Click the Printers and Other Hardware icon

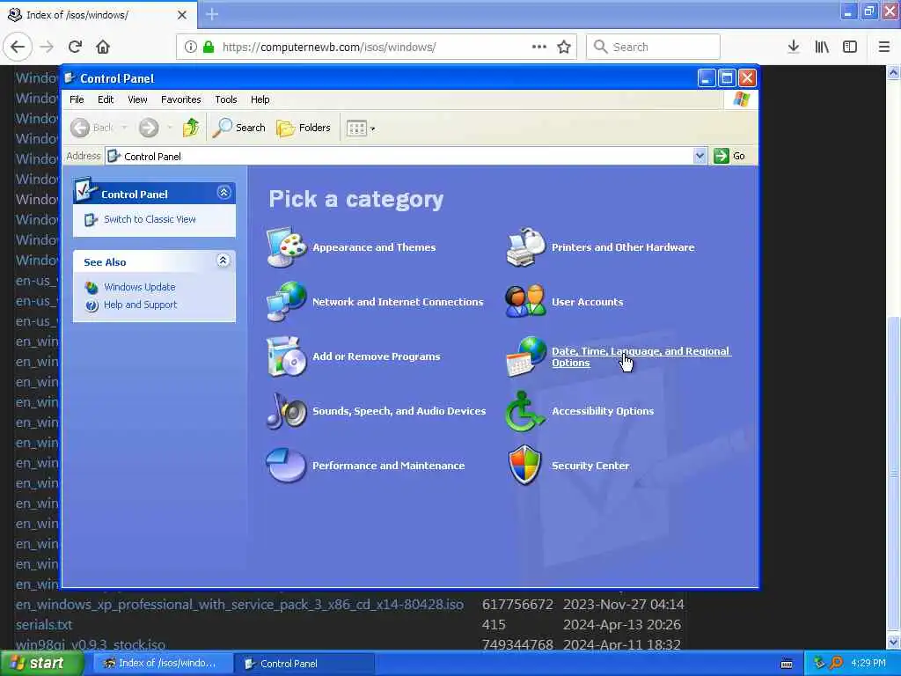coord(525,247)
